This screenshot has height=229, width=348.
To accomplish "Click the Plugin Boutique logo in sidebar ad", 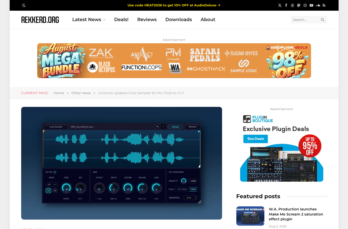I will tap(258, 119).
